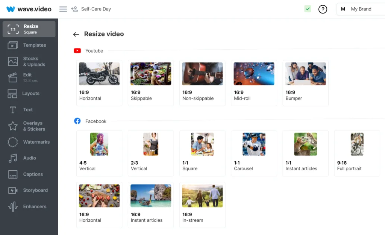Click the add collaborator person icon

[74, 9]
